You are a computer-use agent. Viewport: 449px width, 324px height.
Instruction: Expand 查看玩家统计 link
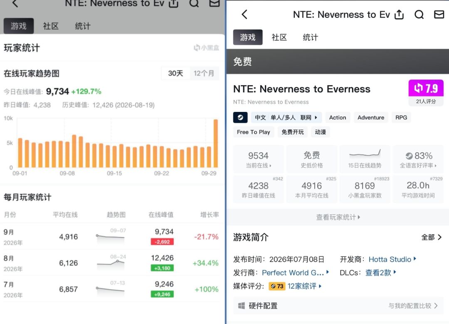pyautogui.click(x=338, y=217)
